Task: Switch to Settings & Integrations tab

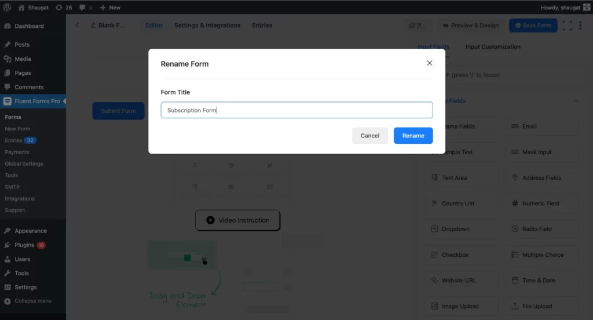Action: pos(207,26)
